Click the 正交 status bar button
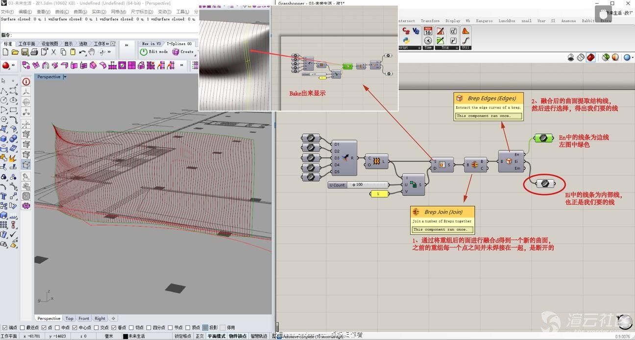635x340 pixels. tap(200, 336)
